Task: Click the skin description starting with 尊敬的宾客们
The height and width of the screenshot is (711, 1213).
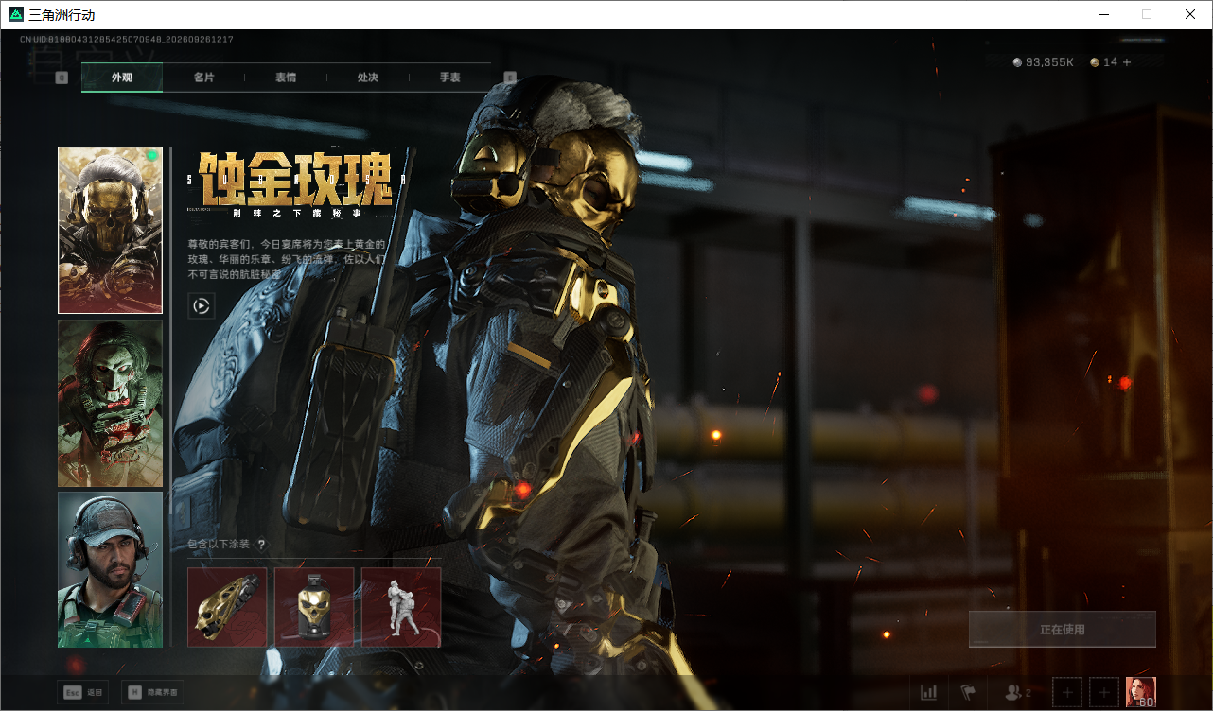Action: [287, 259]
